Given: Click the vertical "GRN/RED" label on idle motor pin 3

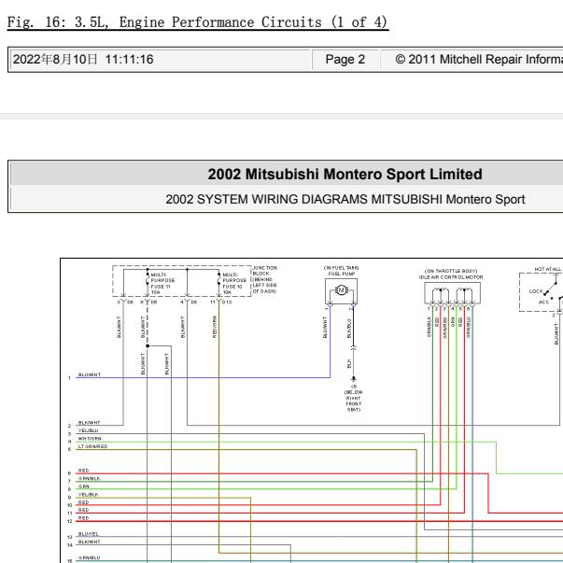Looking at the screenshot, I should [444, 328].
